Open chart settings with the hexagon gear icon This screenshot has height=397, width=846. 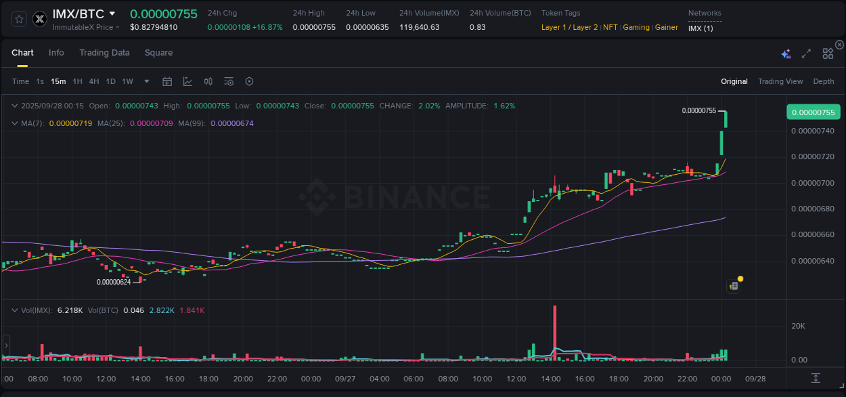pyautogui.click(x=249, y=81)
